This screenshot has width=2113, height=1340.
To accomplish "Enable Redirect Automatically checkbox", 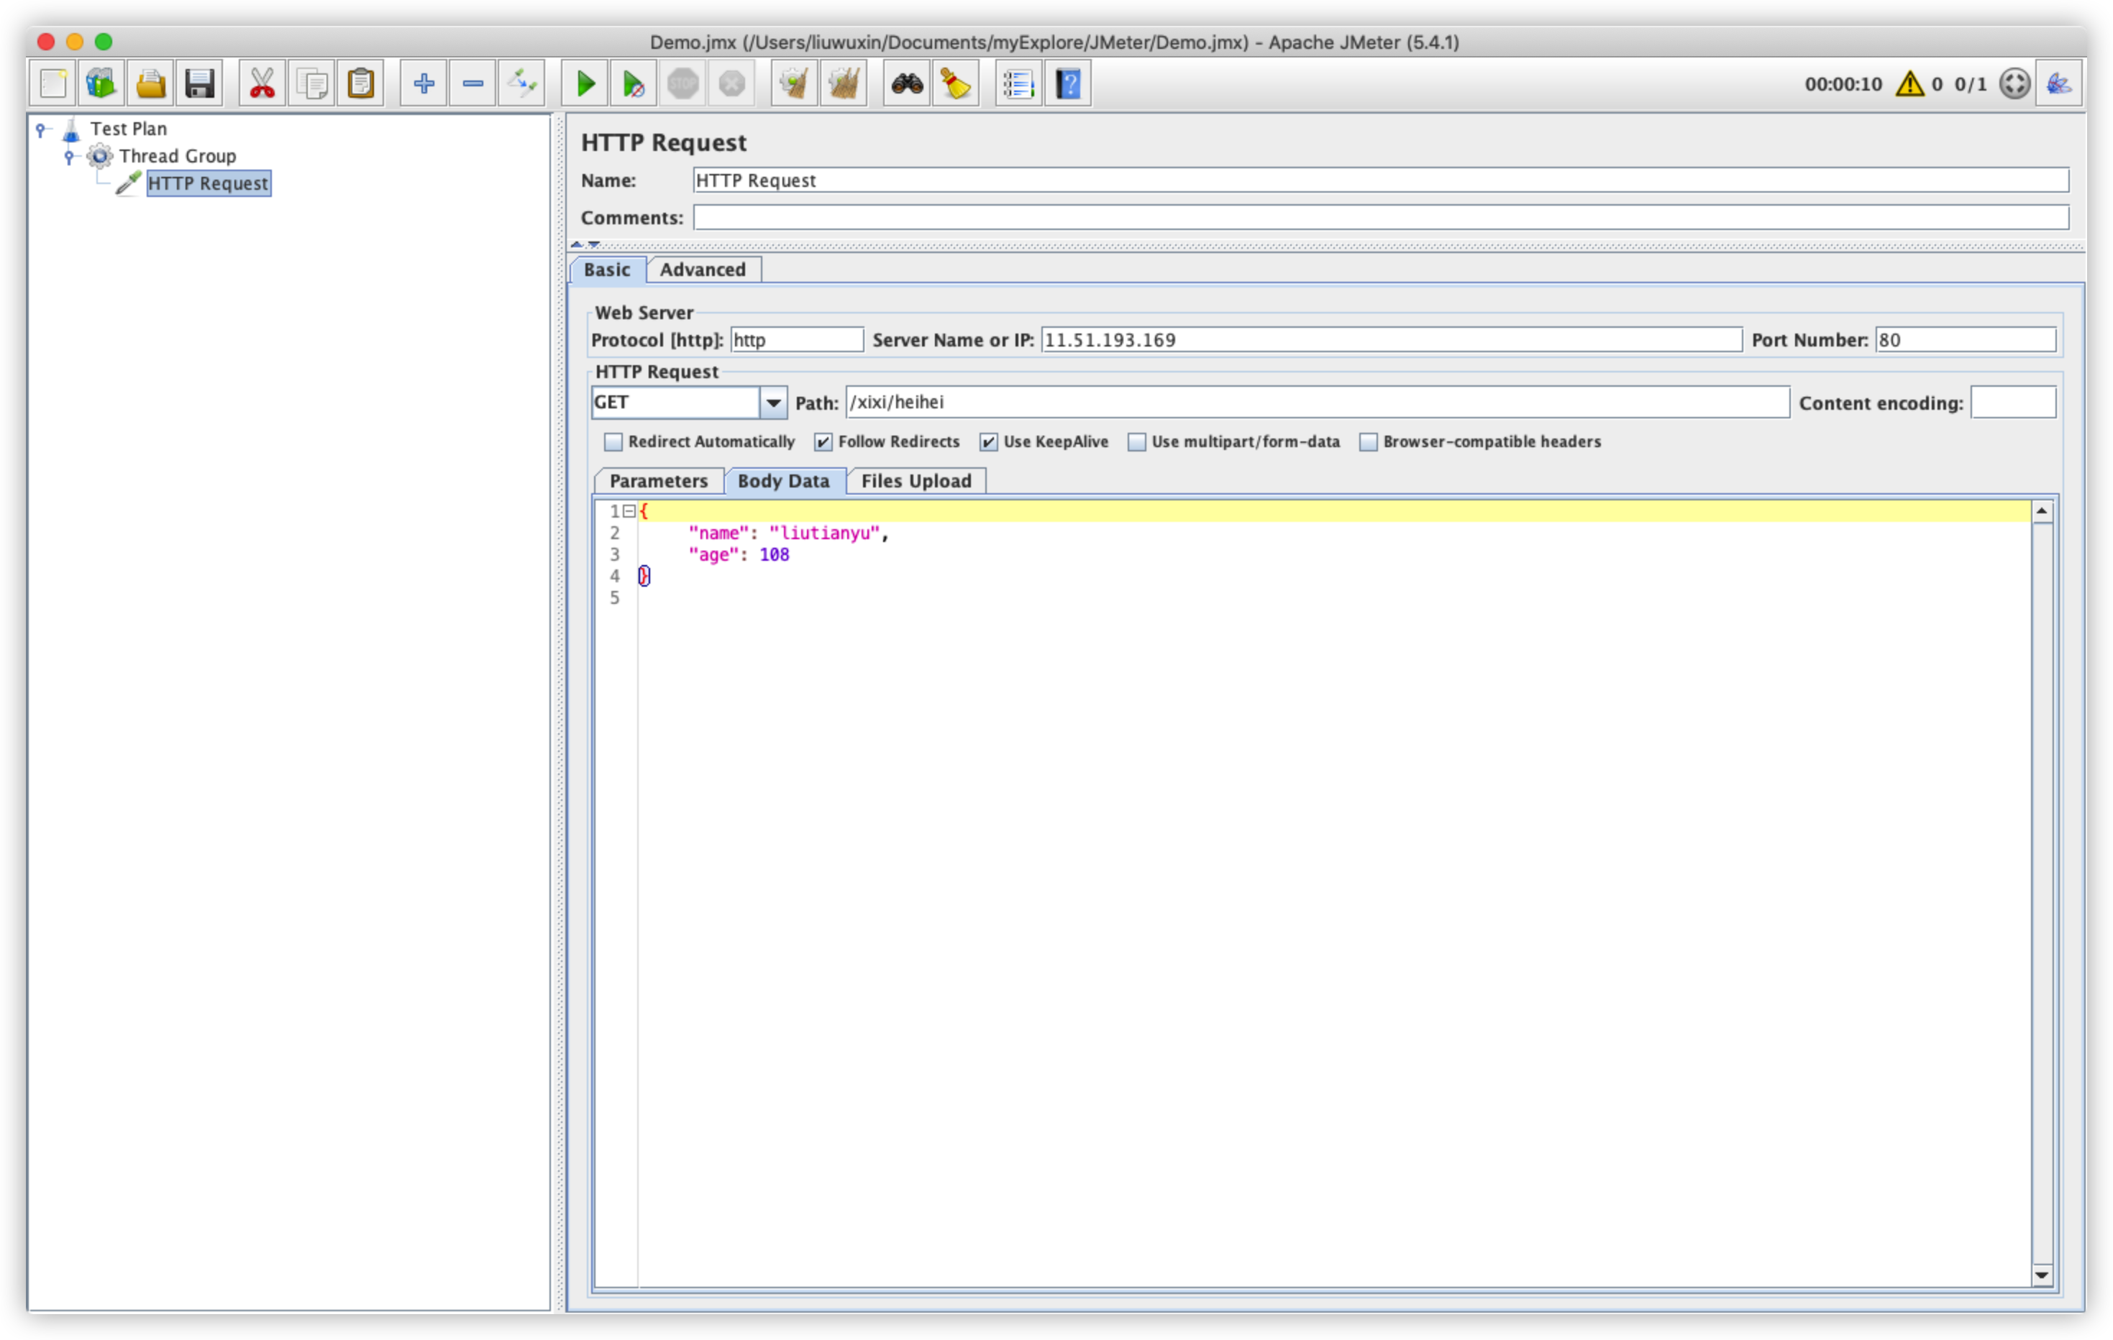I will point(613,442).
